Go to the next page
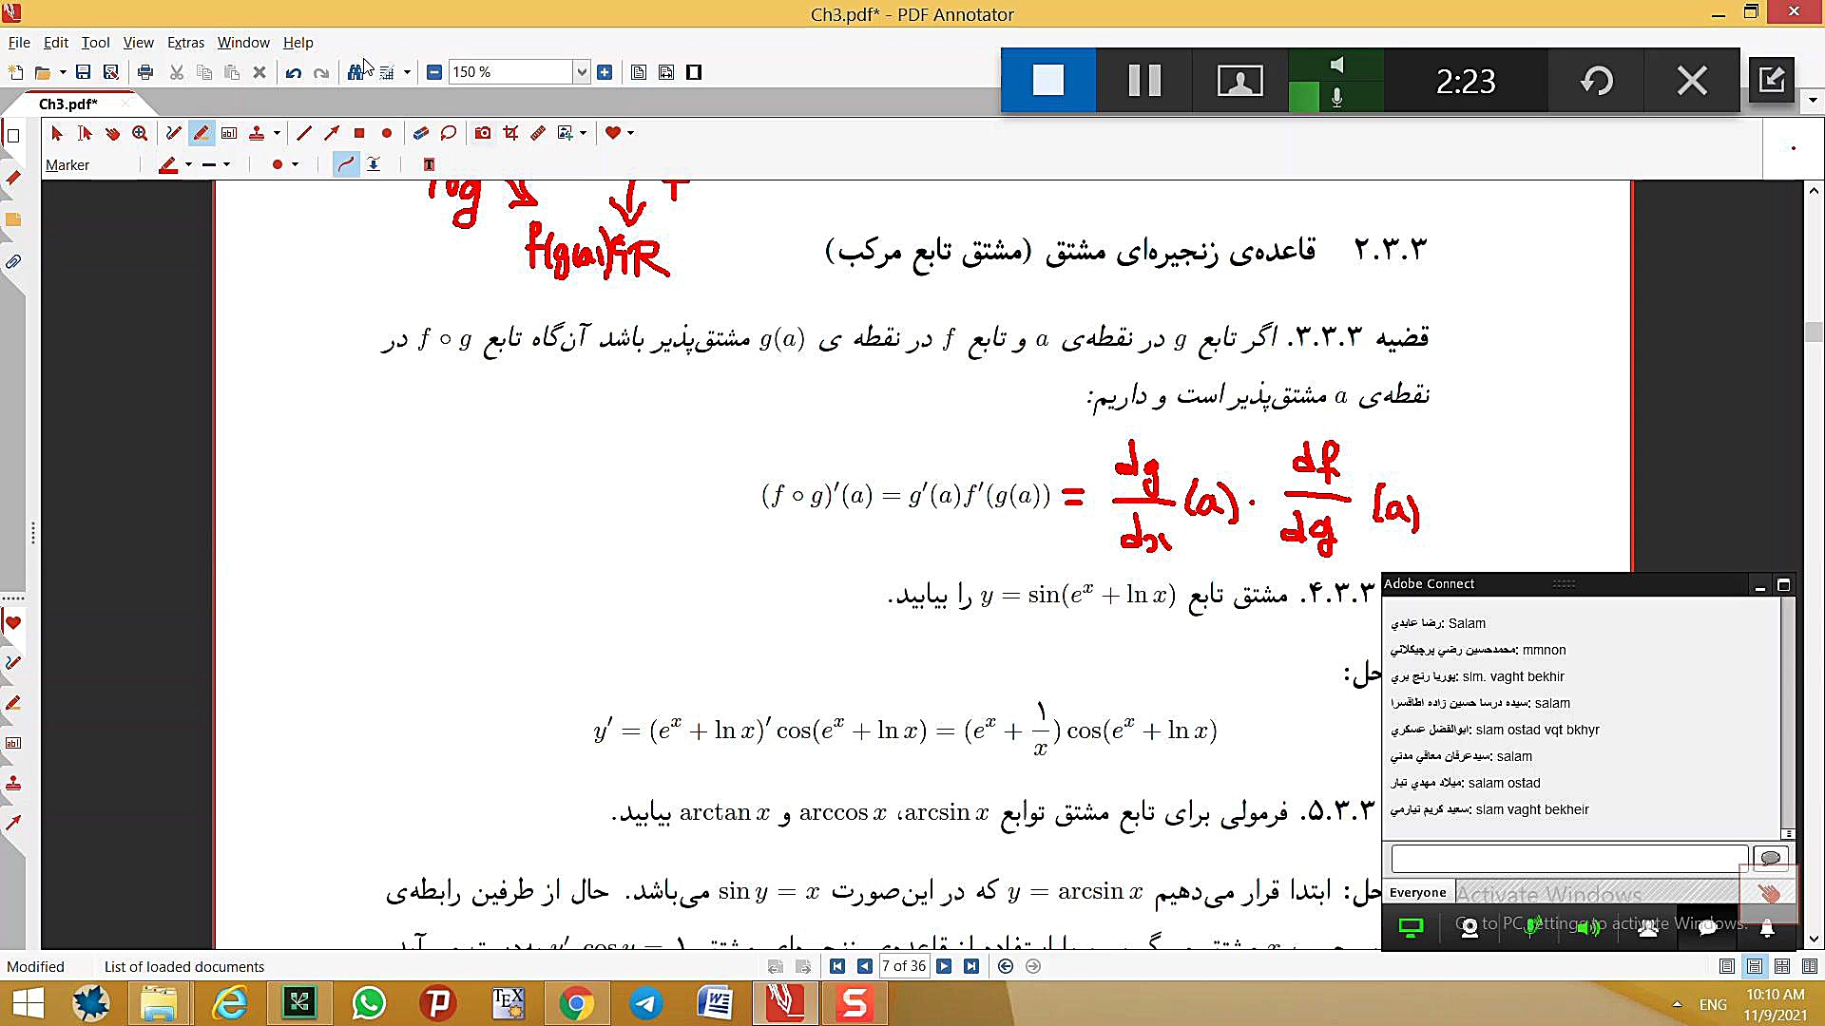The image size is (1825, 1026). tap(944, 966)
